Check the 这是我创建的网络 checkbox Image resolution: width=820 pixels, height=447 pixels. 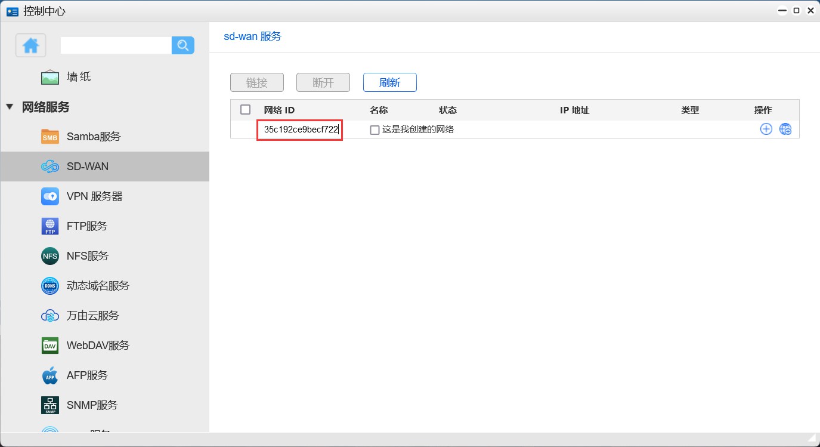tap(375, 130)
